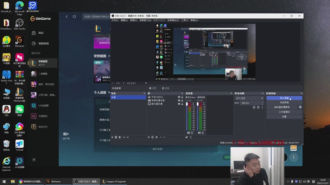330x185 pixels.
Task: Move source down in Sources toolbar
Action: [164, 137]
